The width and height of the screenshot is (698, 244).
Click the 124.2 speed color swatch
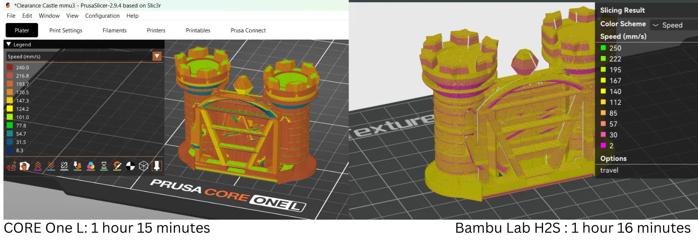(x=10, y=109)
